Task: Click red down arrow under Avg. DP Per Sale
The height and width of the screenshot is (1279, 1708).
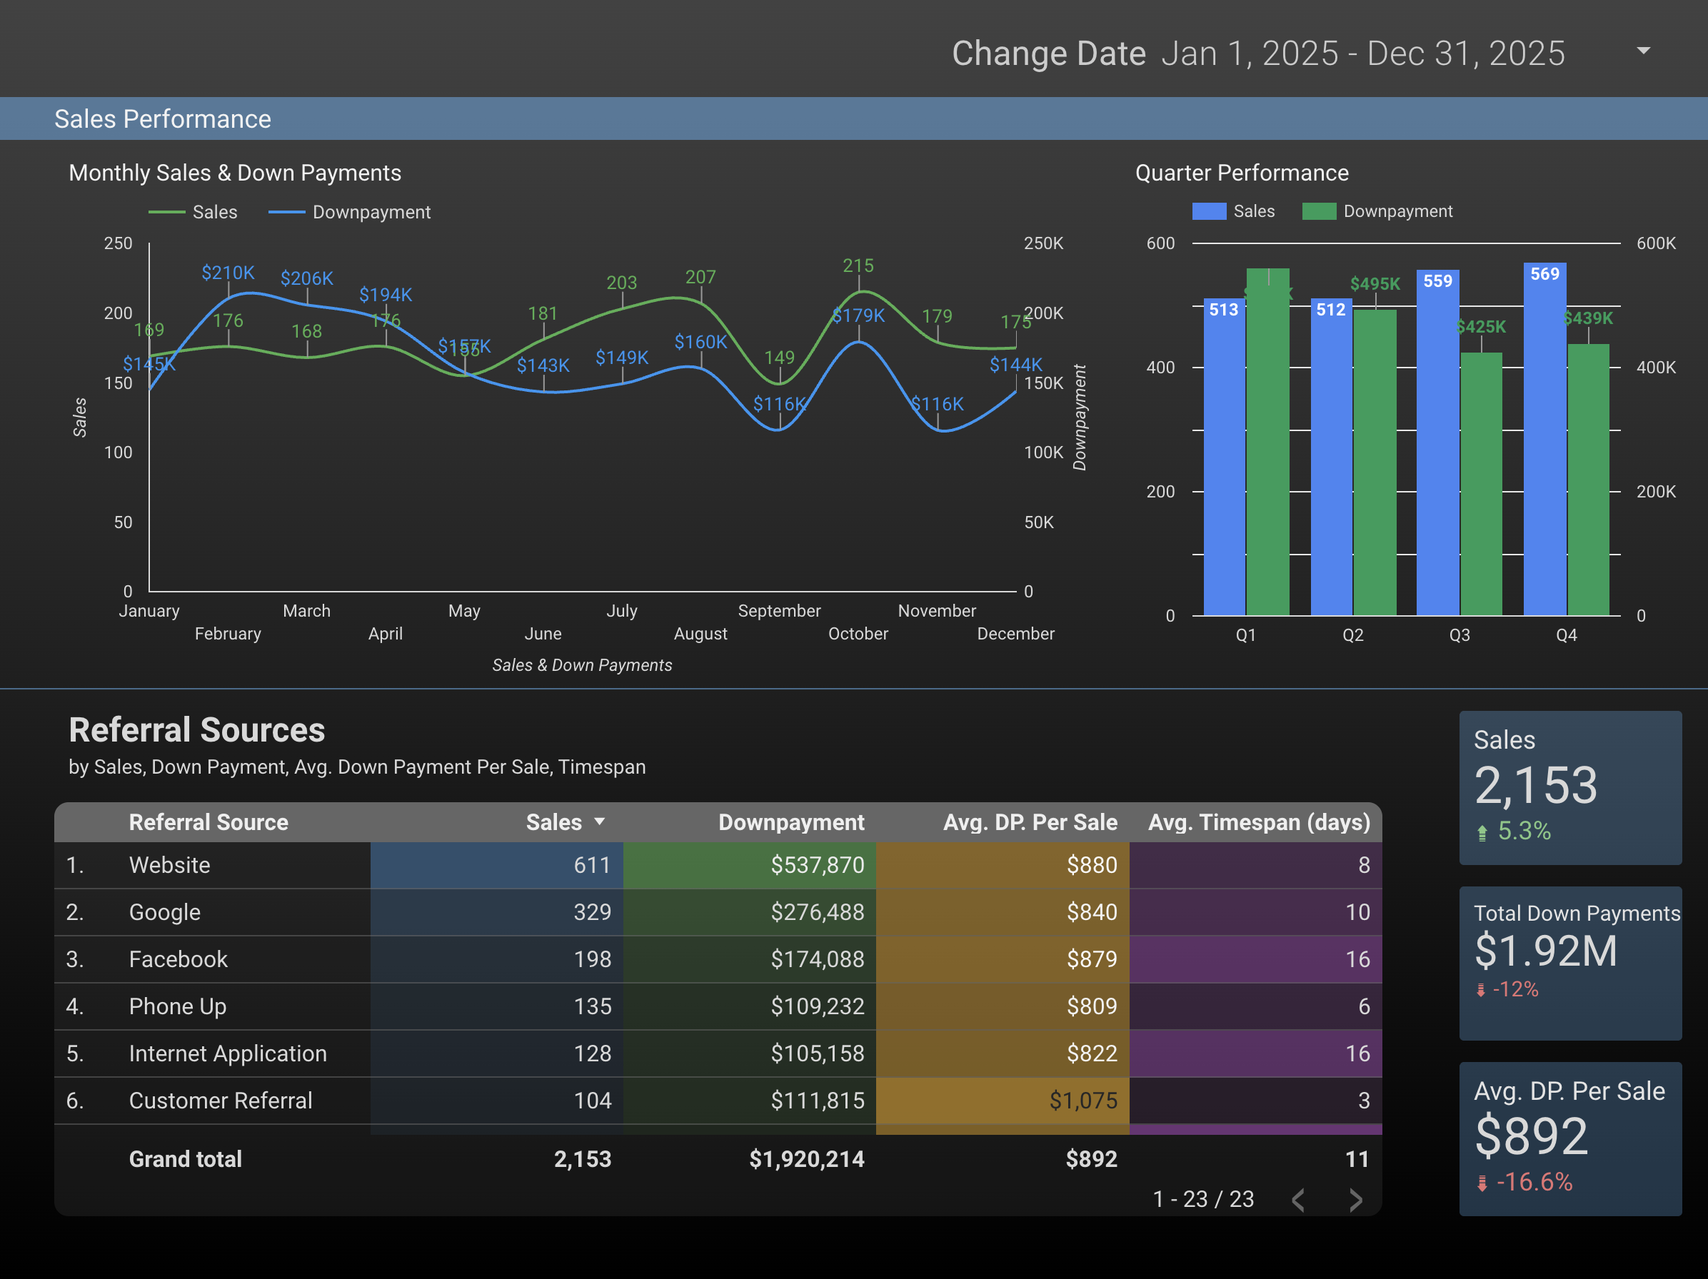Action: point(1482,1183)
